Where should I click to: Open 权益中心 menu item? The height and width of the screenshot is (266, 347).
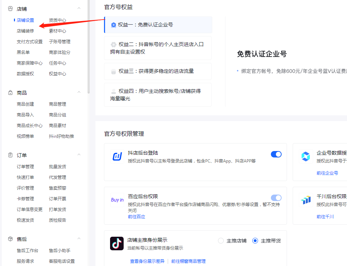[58, 74]
